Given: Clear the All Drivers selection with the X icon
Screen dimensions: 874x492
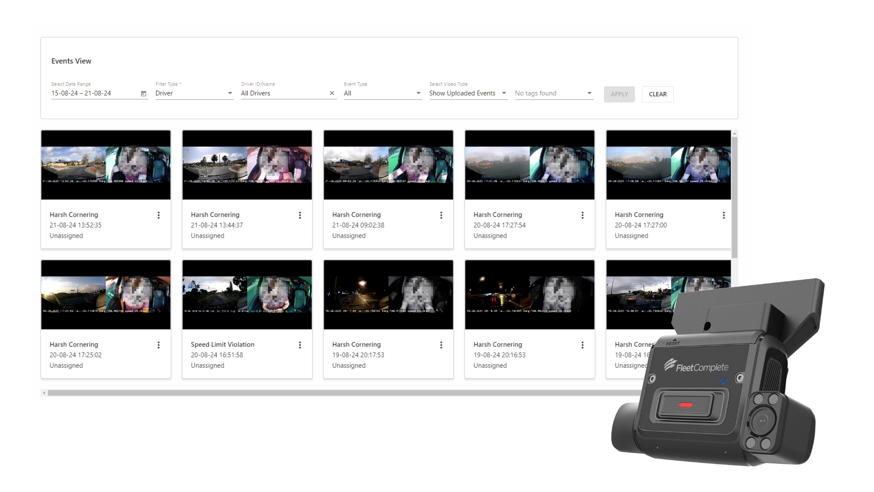Looking at the screenshot, I should [332, 93].
